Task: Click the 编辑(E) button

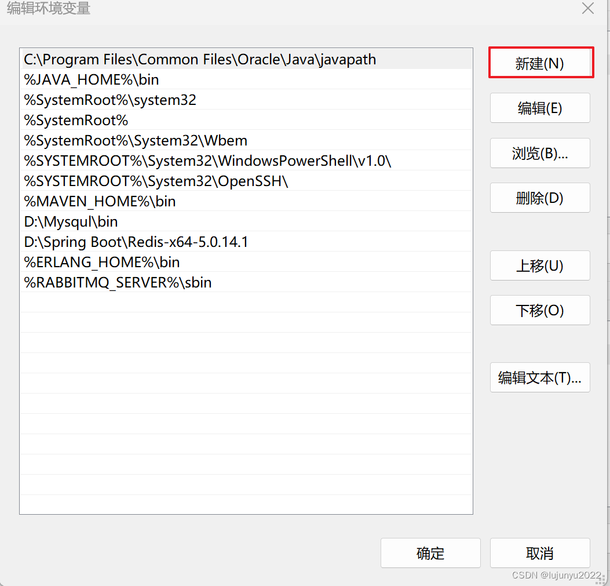Action: [x=540, y=108]
